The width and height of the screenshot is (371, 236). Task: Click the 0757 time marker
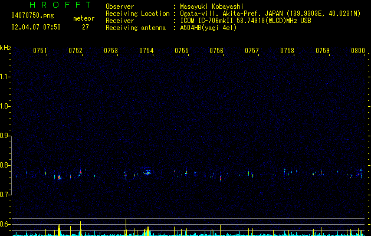coord(252,51)
